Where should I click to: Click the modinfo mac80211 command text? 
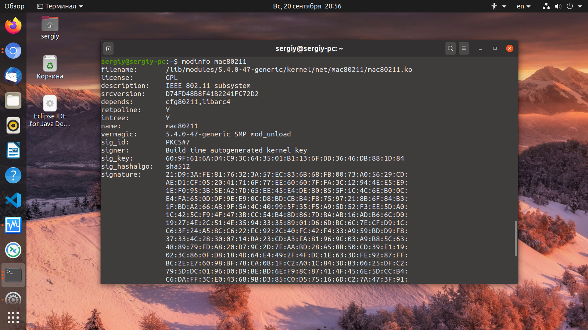(214, 62)
